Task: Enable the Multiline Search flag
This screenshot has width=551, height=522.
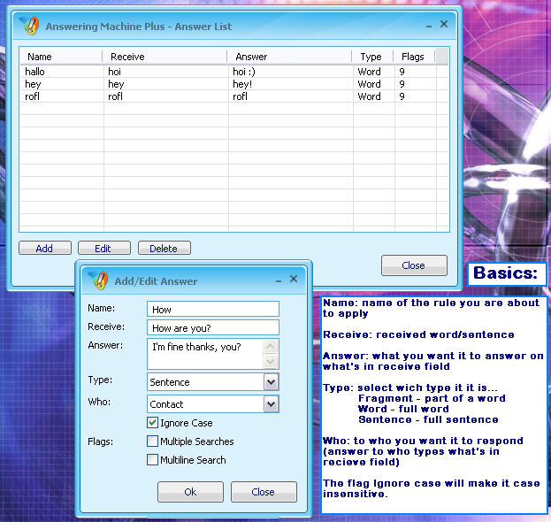Action: 152,460
